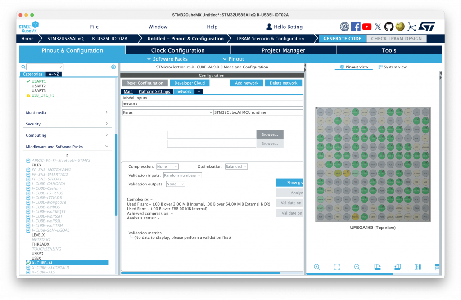461x300 pixels.
Task: Expand the Computing category
Action: (106, 135)
